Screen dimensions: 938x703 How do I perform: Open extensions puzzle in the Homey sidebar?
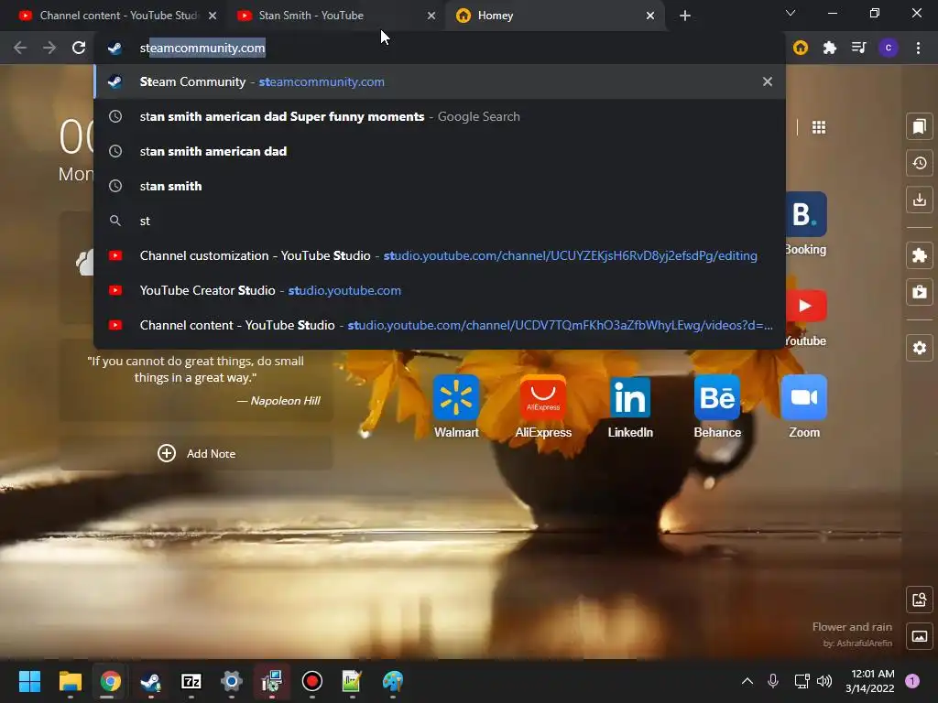point(920,256)
